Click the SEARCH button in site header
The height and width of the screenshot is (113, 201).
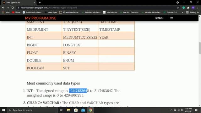tap(159, 18)
